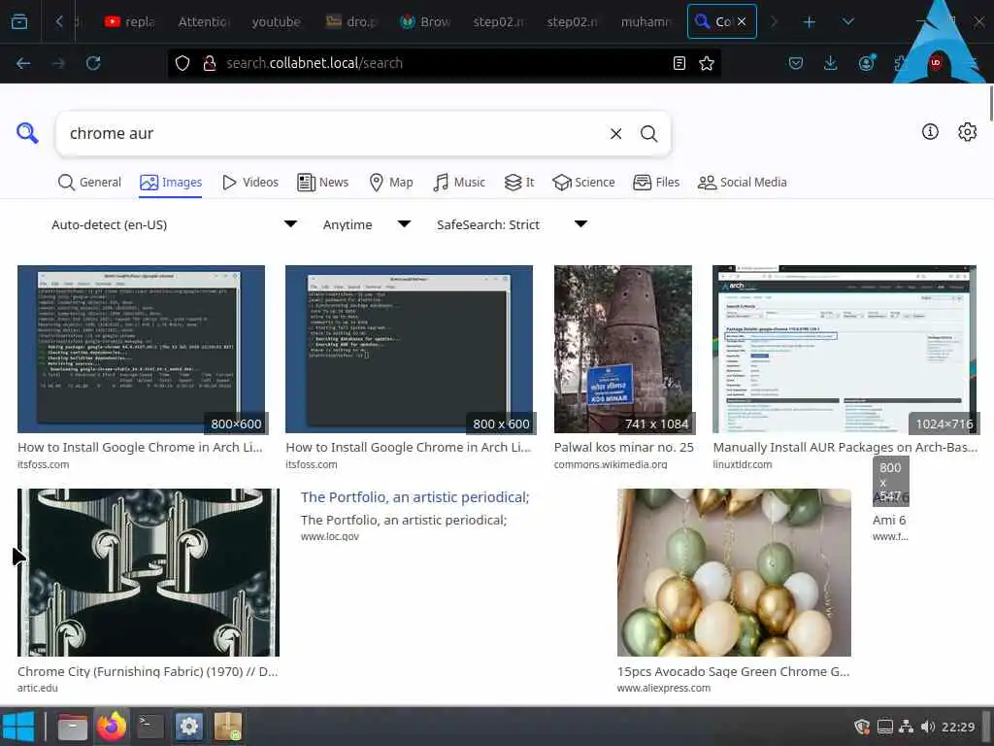Open search preferences gear icon

[967, 132]
